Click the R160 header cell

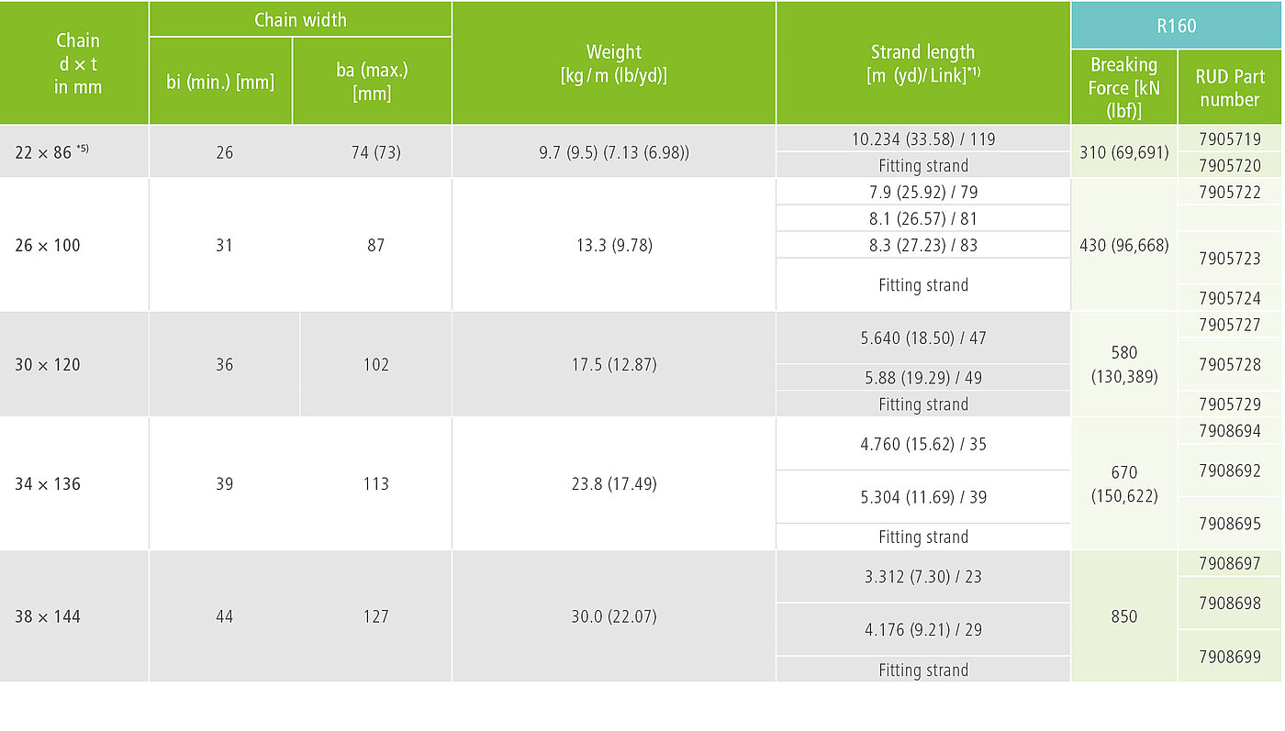[x=1176, y=26]
